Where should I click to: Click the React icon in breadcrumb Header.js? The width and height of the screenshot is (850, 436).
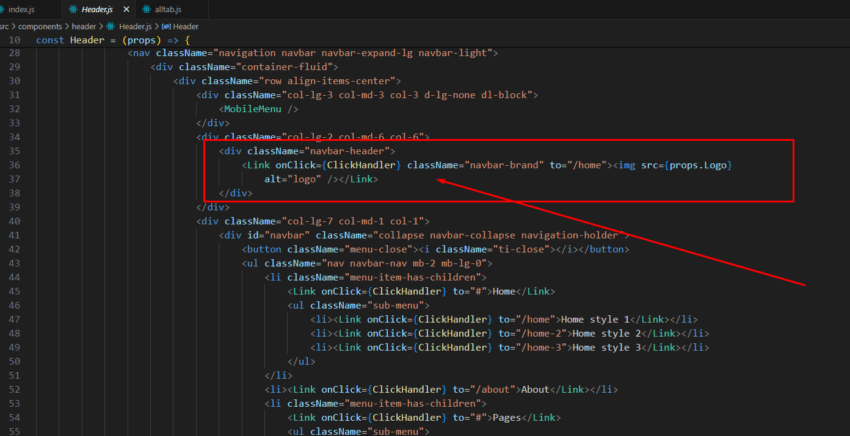point(111,27)
